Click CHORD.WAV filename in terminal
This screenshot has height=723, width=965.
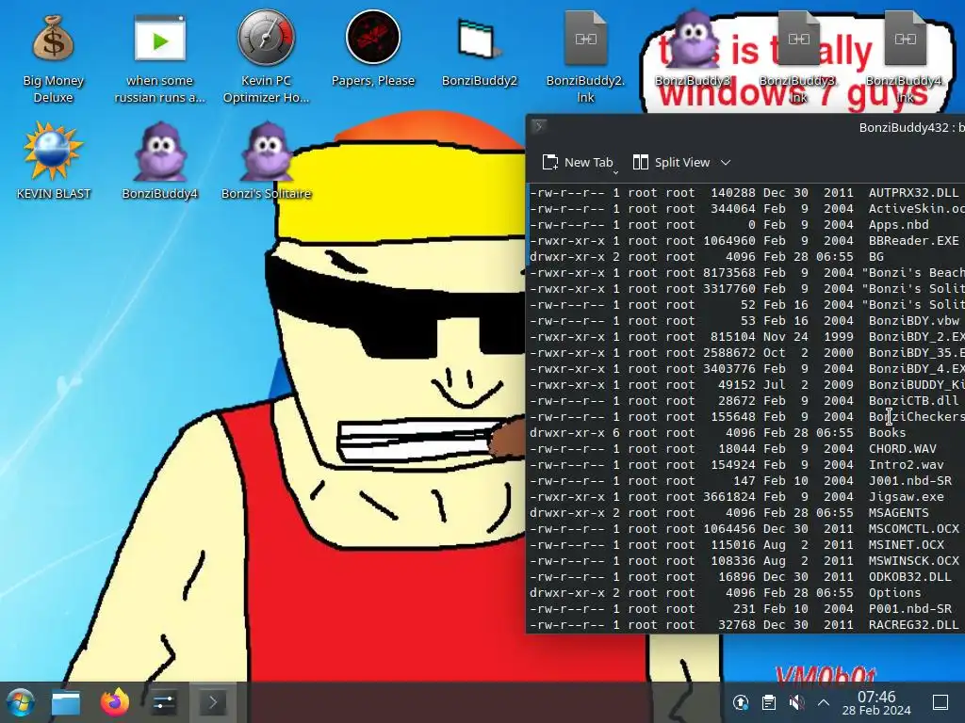point(902,448)
